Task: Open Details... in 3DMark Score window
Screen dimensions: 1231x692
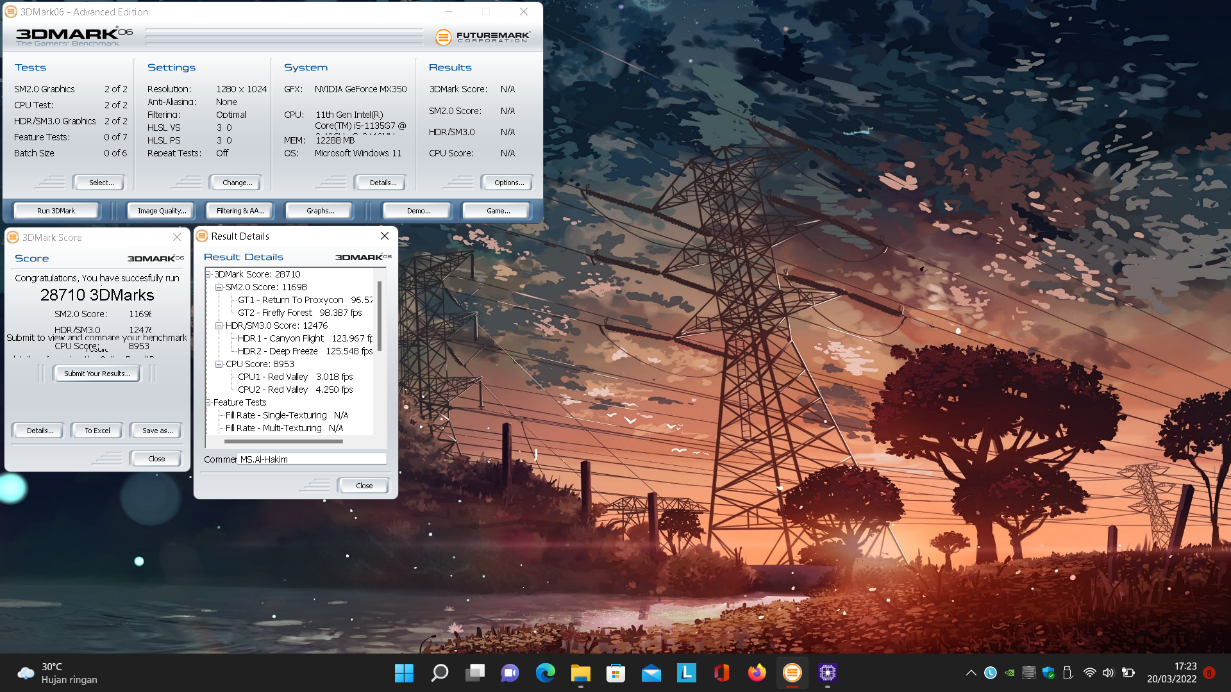Action: (37, 431)
